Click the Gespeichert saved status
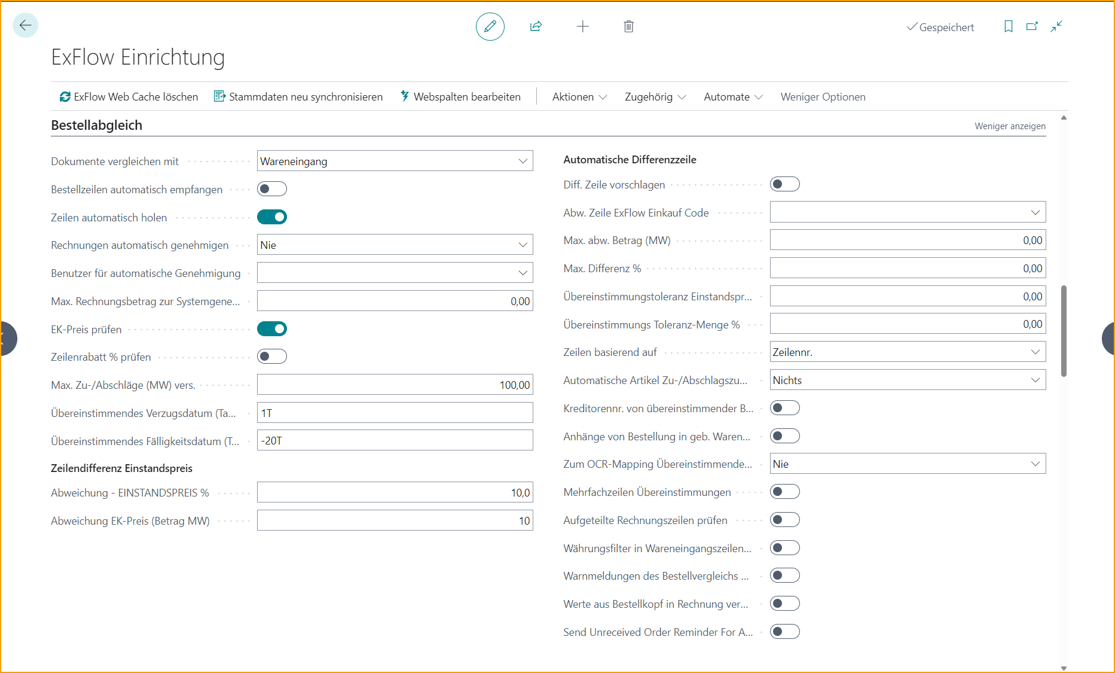This screenshot has width=1115, height=673. point(940,27)
